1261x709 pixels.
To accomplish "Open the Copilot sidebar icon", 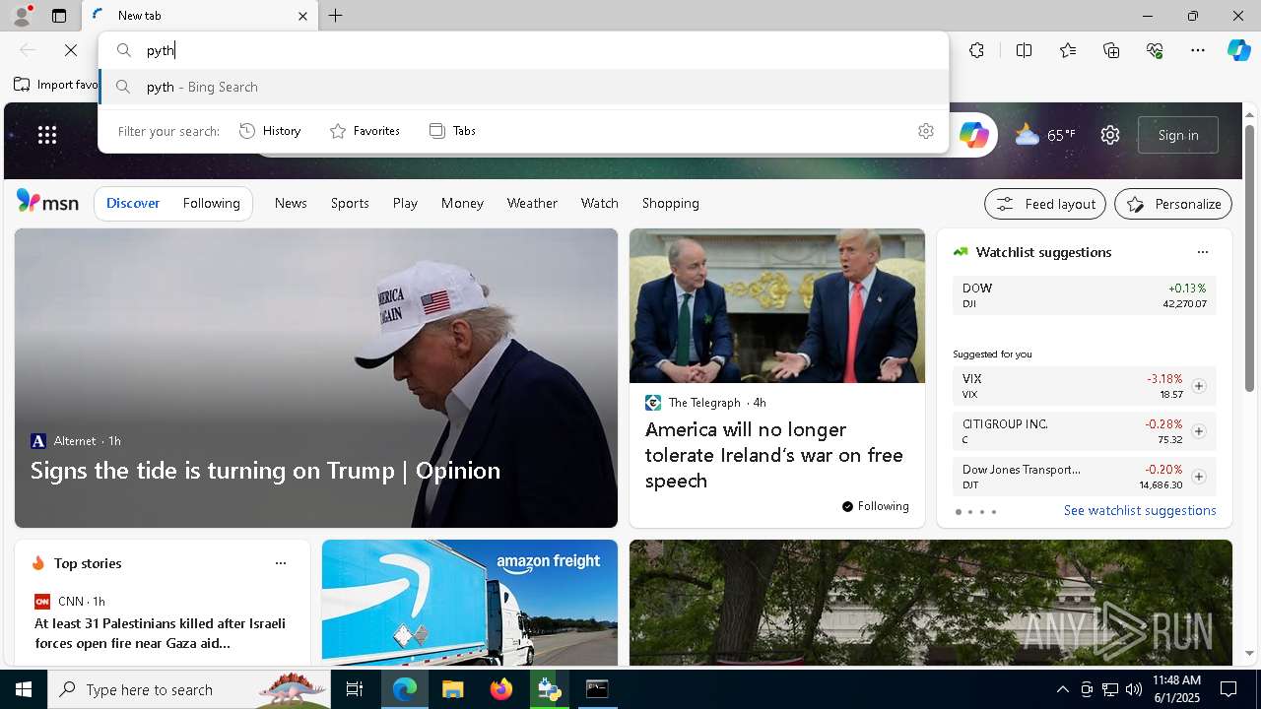I will [1238, 50].
